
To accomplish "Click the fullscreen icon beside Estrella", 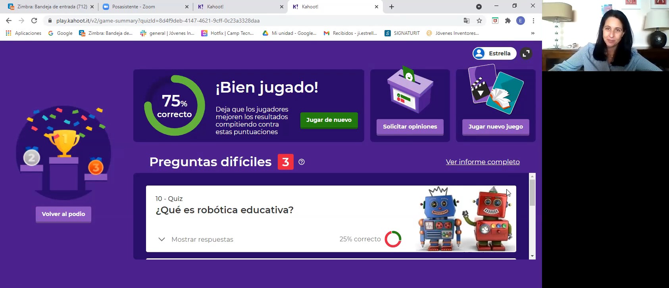I will [526, 53].
